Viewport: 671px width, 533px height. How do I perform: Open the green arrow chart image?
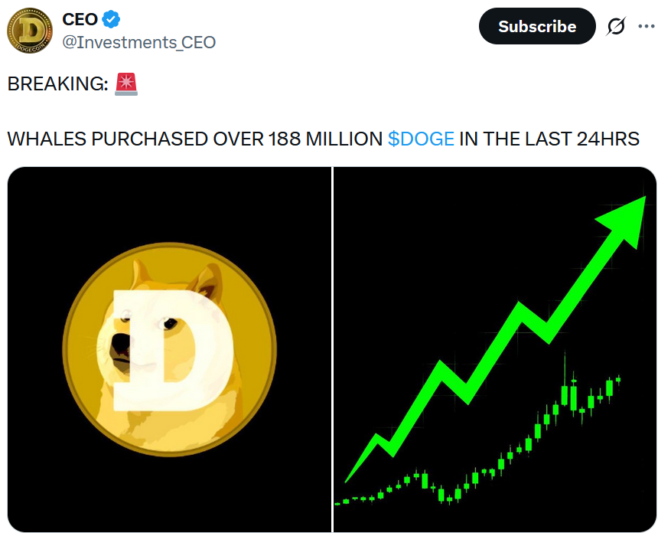coord(495,349)
